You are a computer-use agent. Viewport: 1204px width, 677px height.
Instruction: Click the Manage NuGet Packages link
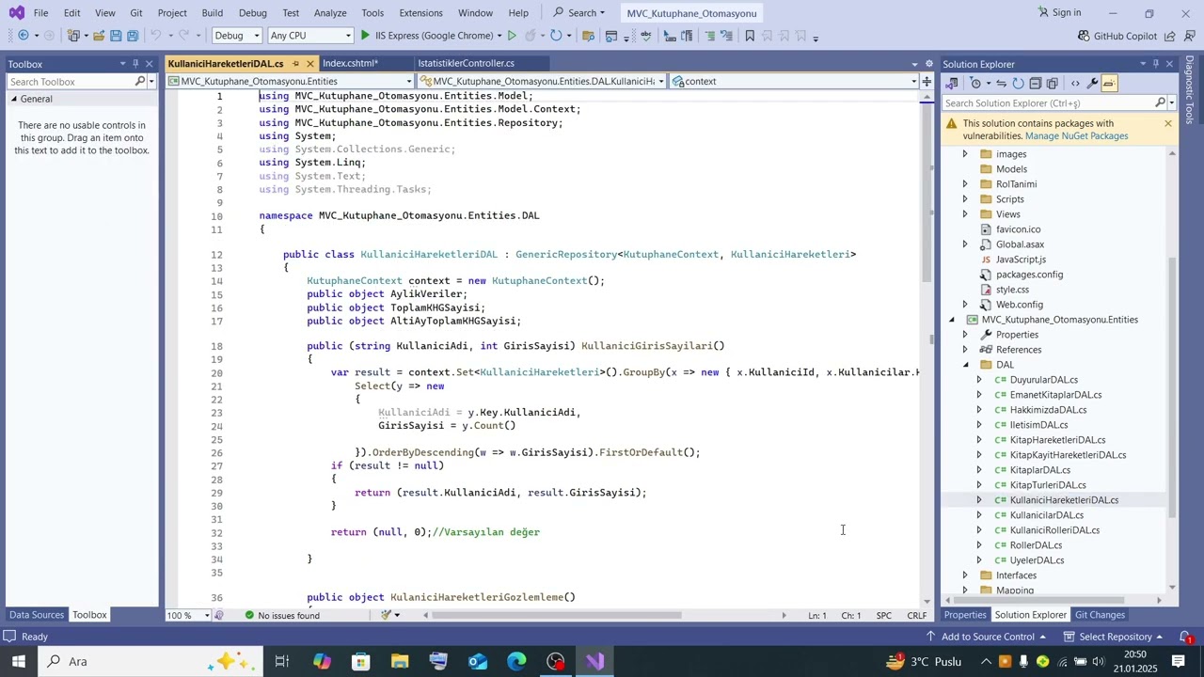[1076, 136]
